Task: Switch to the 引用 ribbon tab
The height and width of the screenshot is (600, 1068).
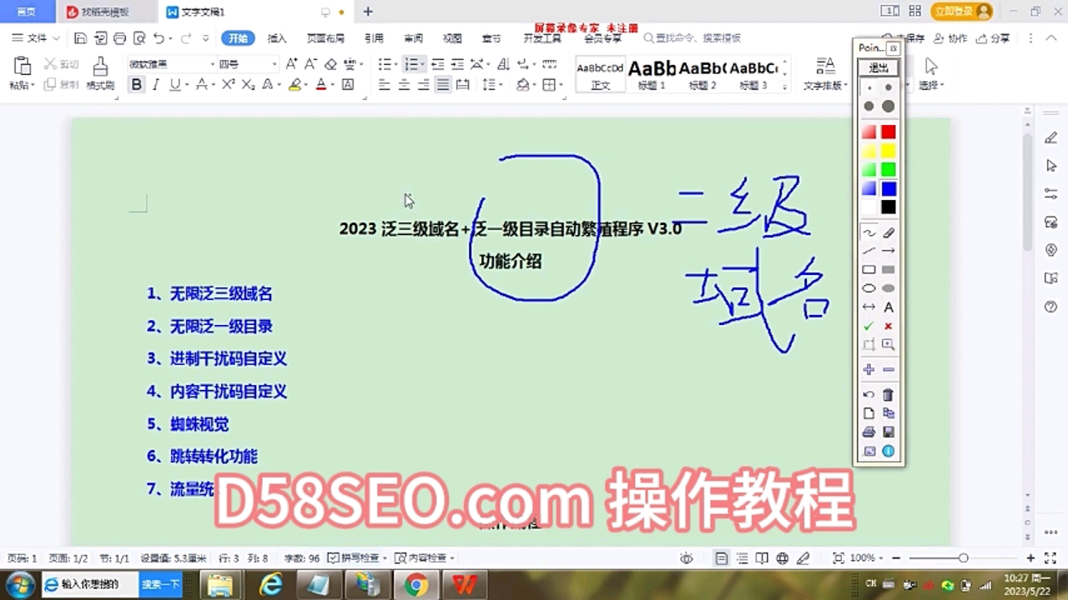Action: coord(374,38)
